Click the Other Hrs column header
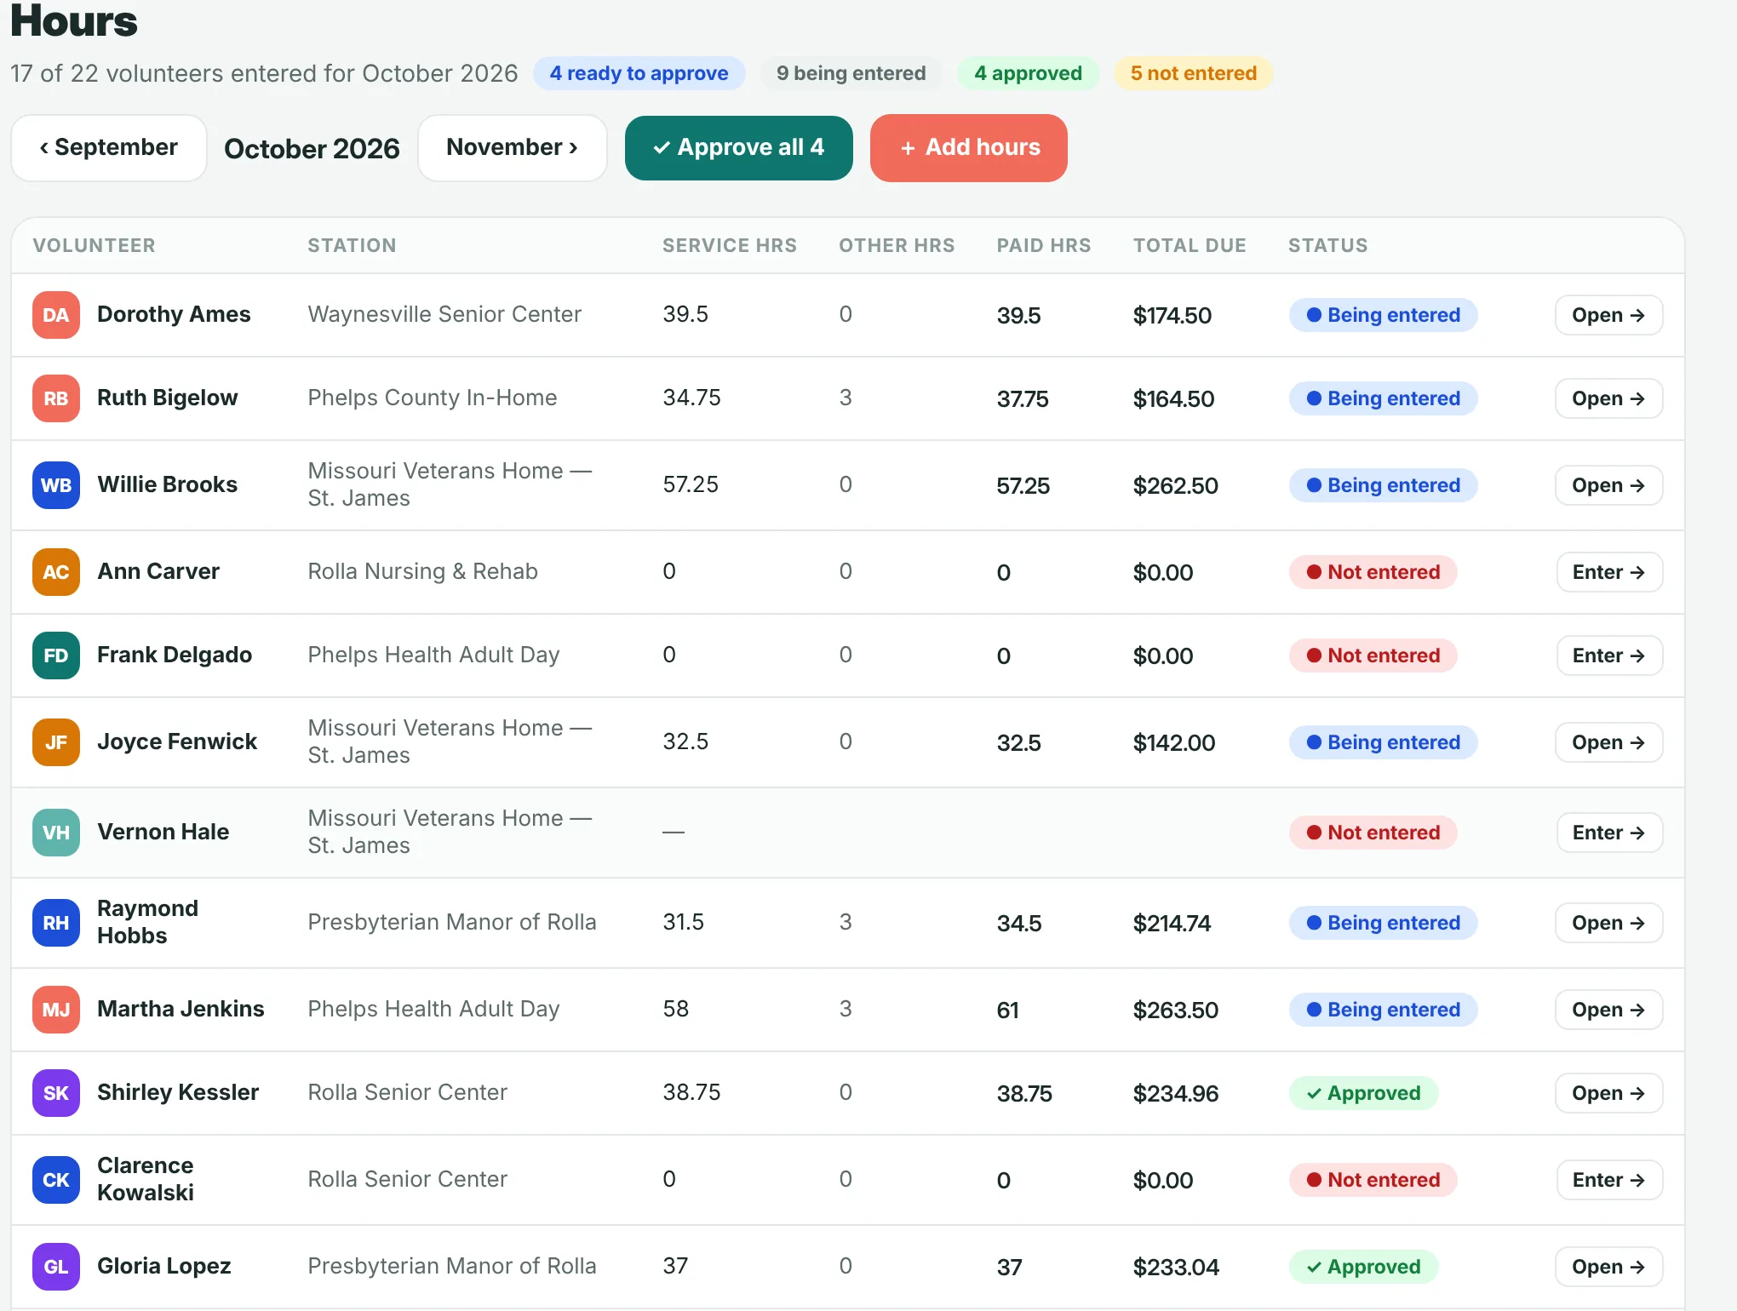The height and width of the screenshot is (1311, 1737). click(897, 245)
